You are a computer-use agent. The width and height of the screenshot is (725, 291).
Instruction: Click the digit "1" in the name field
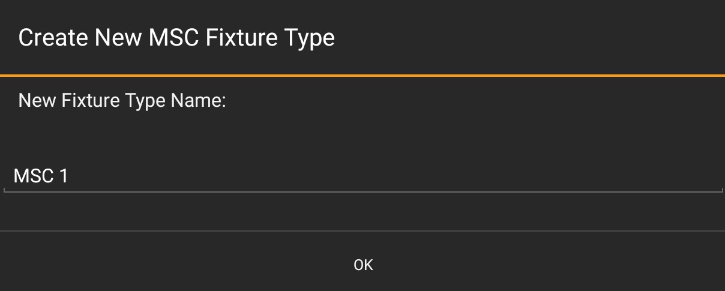point(64,176)
